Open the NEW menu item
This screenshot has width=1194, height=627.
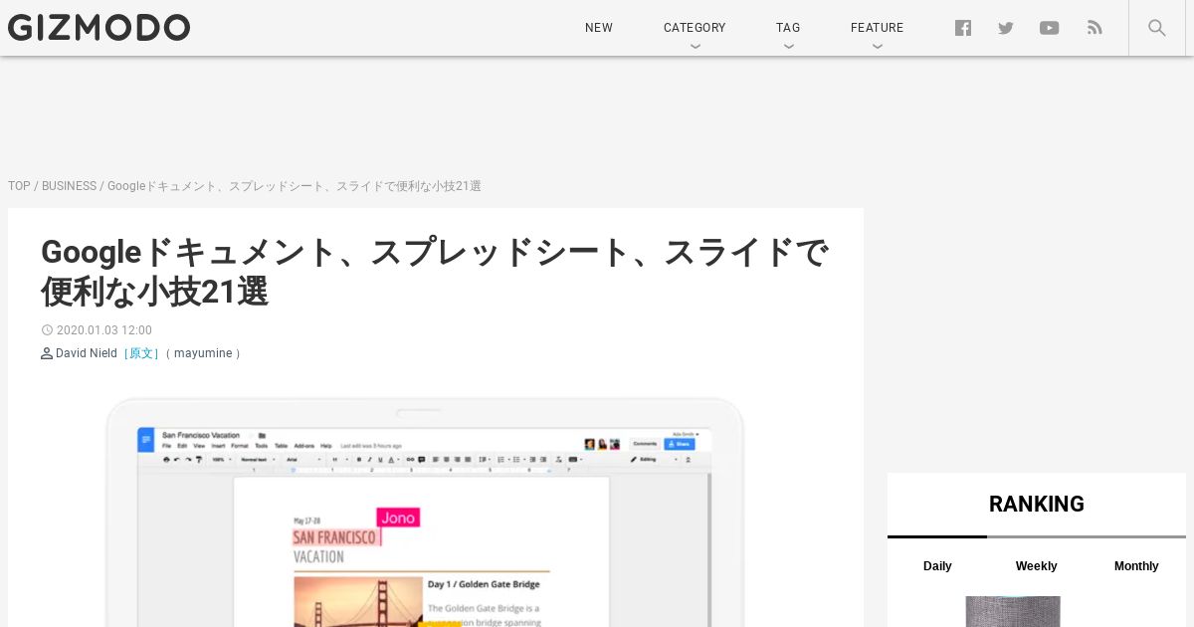pyautogui.click(x=599, y=28)
